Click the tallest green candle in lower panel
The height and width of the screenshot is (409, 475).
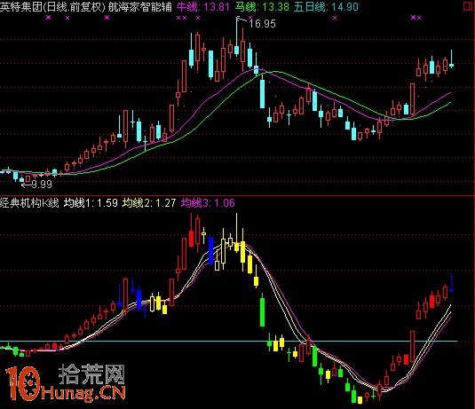tap(262, 310)
